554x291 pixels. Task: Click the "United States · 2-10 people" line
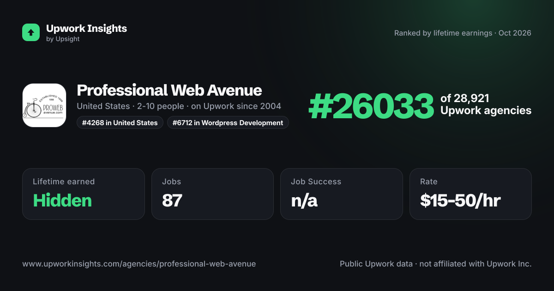[x=179, y=106]
